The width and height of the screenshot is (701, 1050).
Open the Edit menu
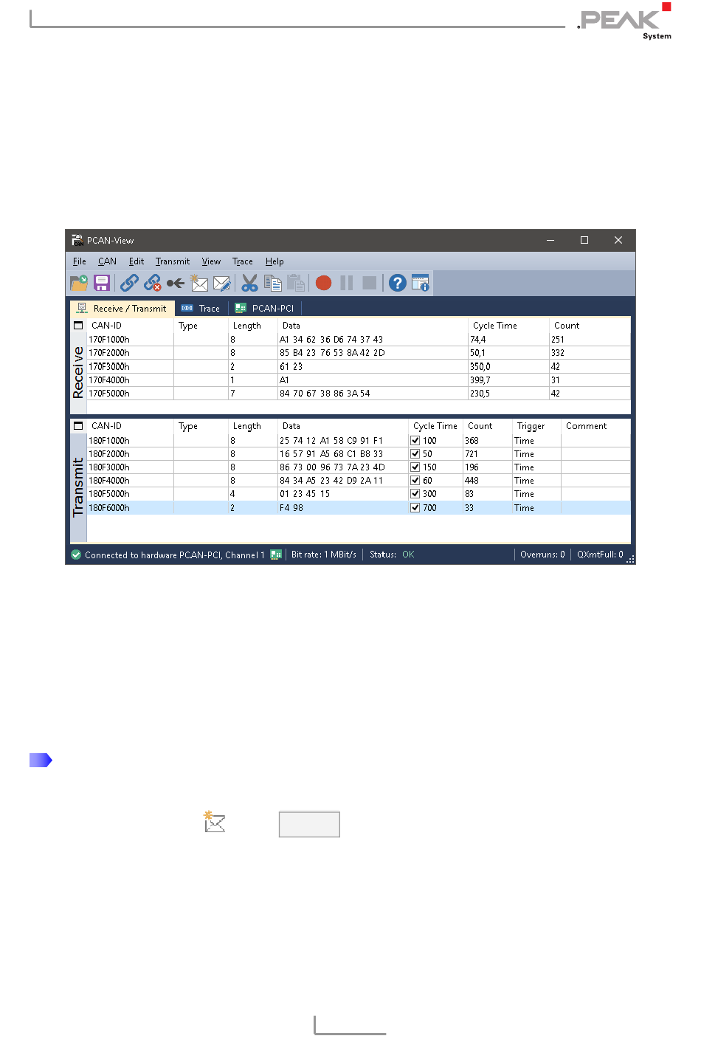click(x=137, y=261)
